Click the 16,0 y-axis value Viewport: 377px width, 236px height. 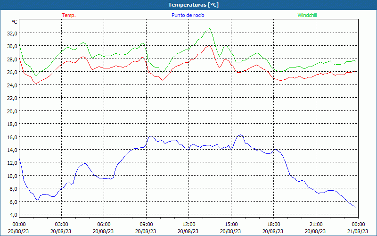pyautogui.click(x=12, y=137)
